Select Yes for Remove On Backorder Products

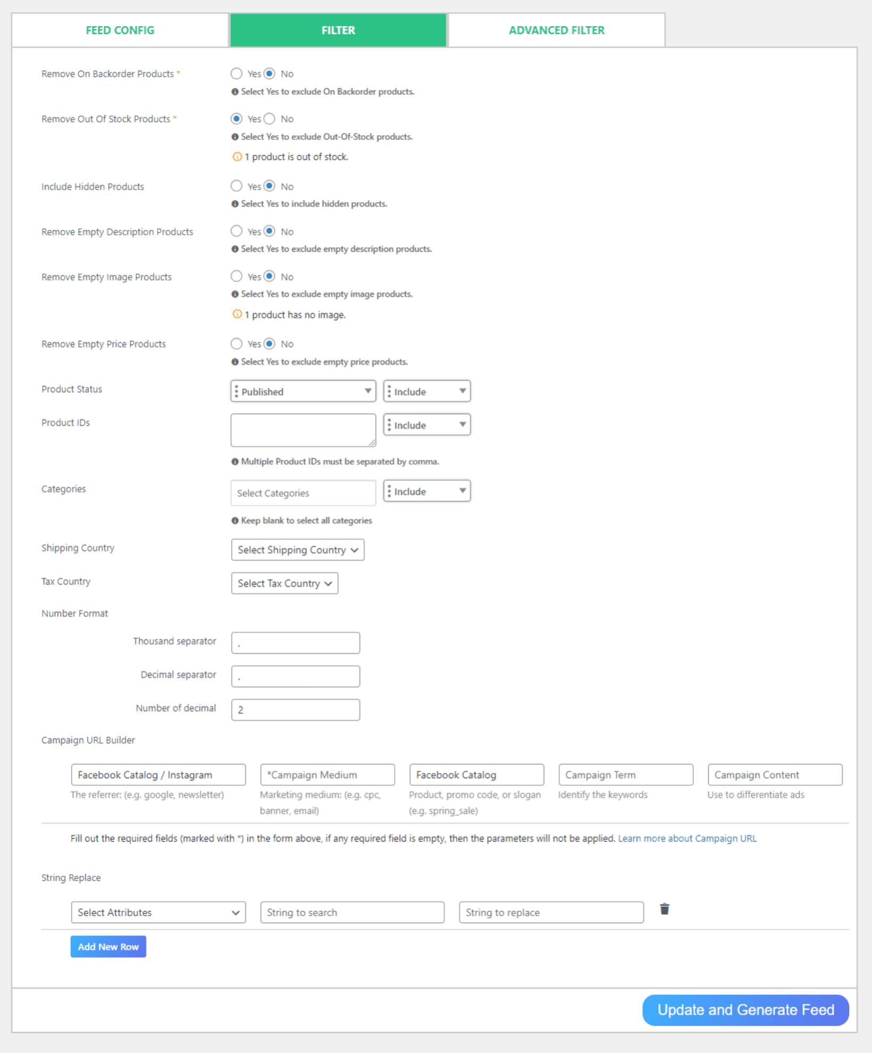tap(237, 73)
